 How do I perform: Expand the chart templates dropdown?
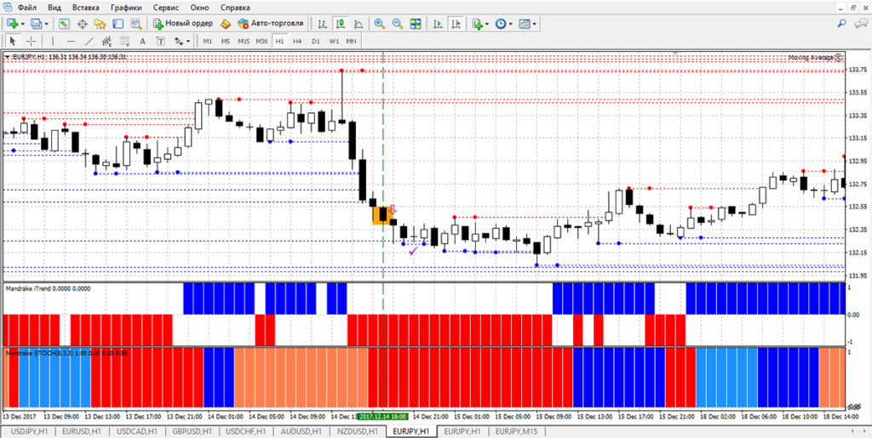[536, 24]
